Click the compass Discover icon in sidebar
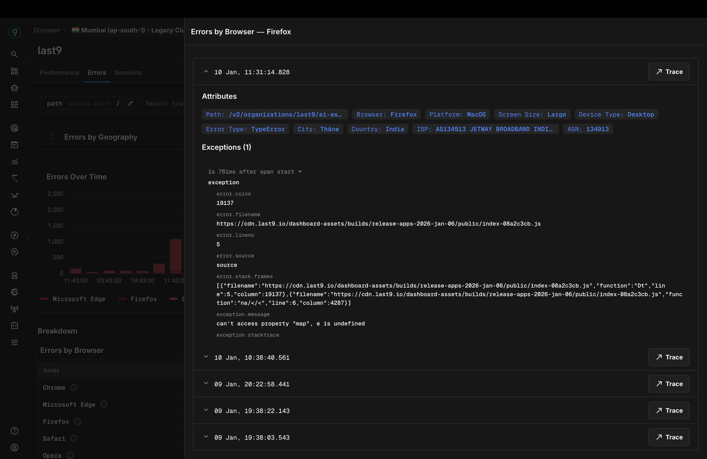The image size is (707, 459). point(14,236)
